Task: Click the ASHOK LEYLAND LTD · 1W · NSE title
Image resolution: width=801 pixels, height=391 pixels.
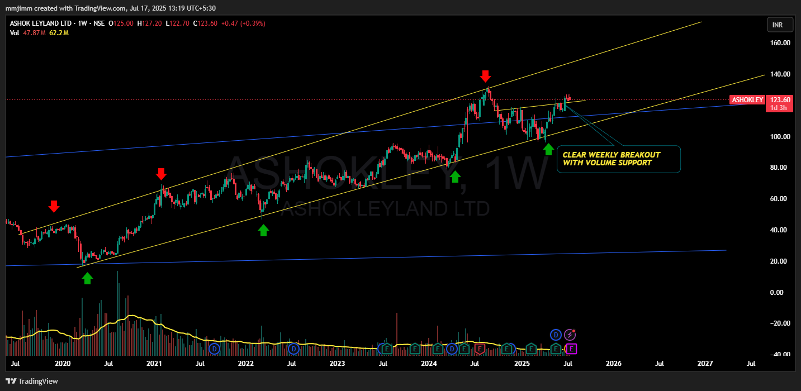Action: pyautogui.click(x=58, y=23)
